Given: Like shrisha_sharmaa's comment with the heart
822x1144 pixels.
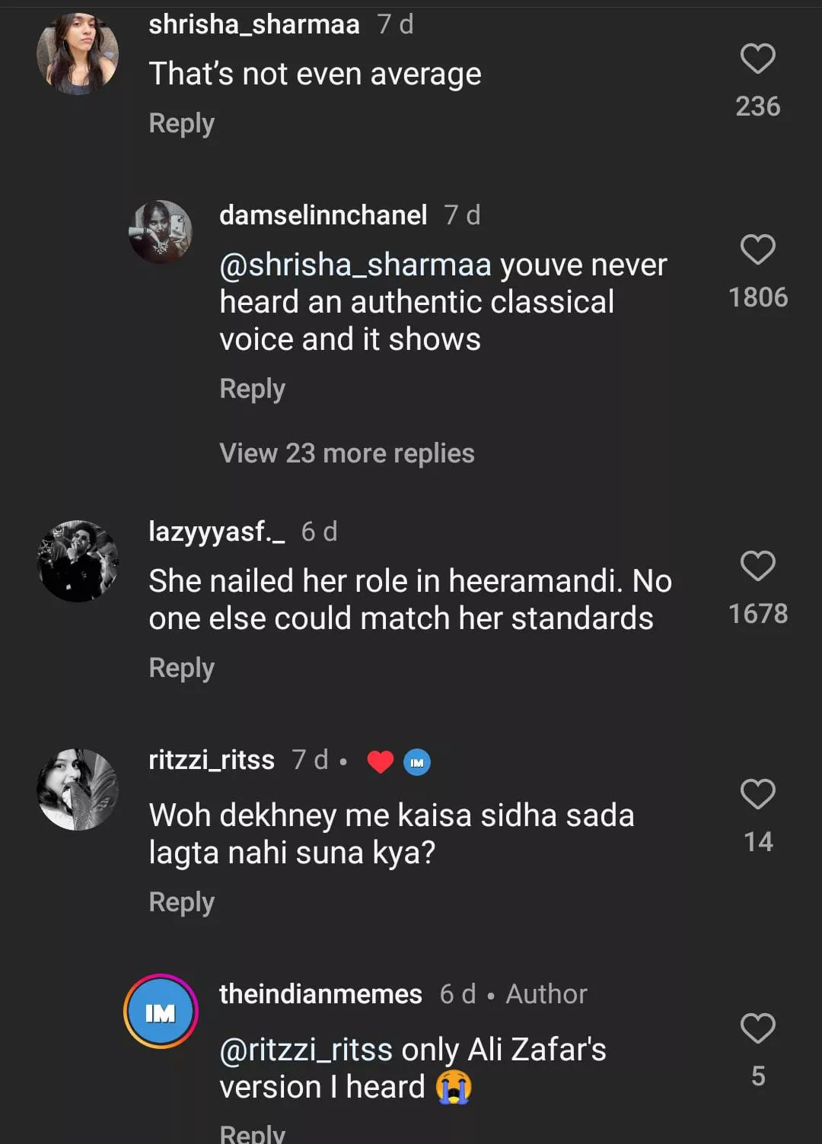Looking at the screenshot, I should (x=757, y=59).
